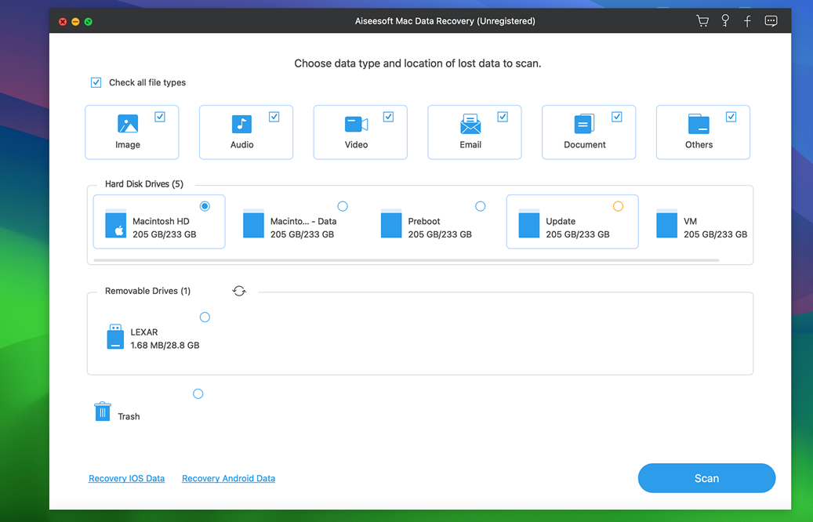Click the 'VM' drive name
The width and height of the screenshot is (813, 522).
click(690, 221)
